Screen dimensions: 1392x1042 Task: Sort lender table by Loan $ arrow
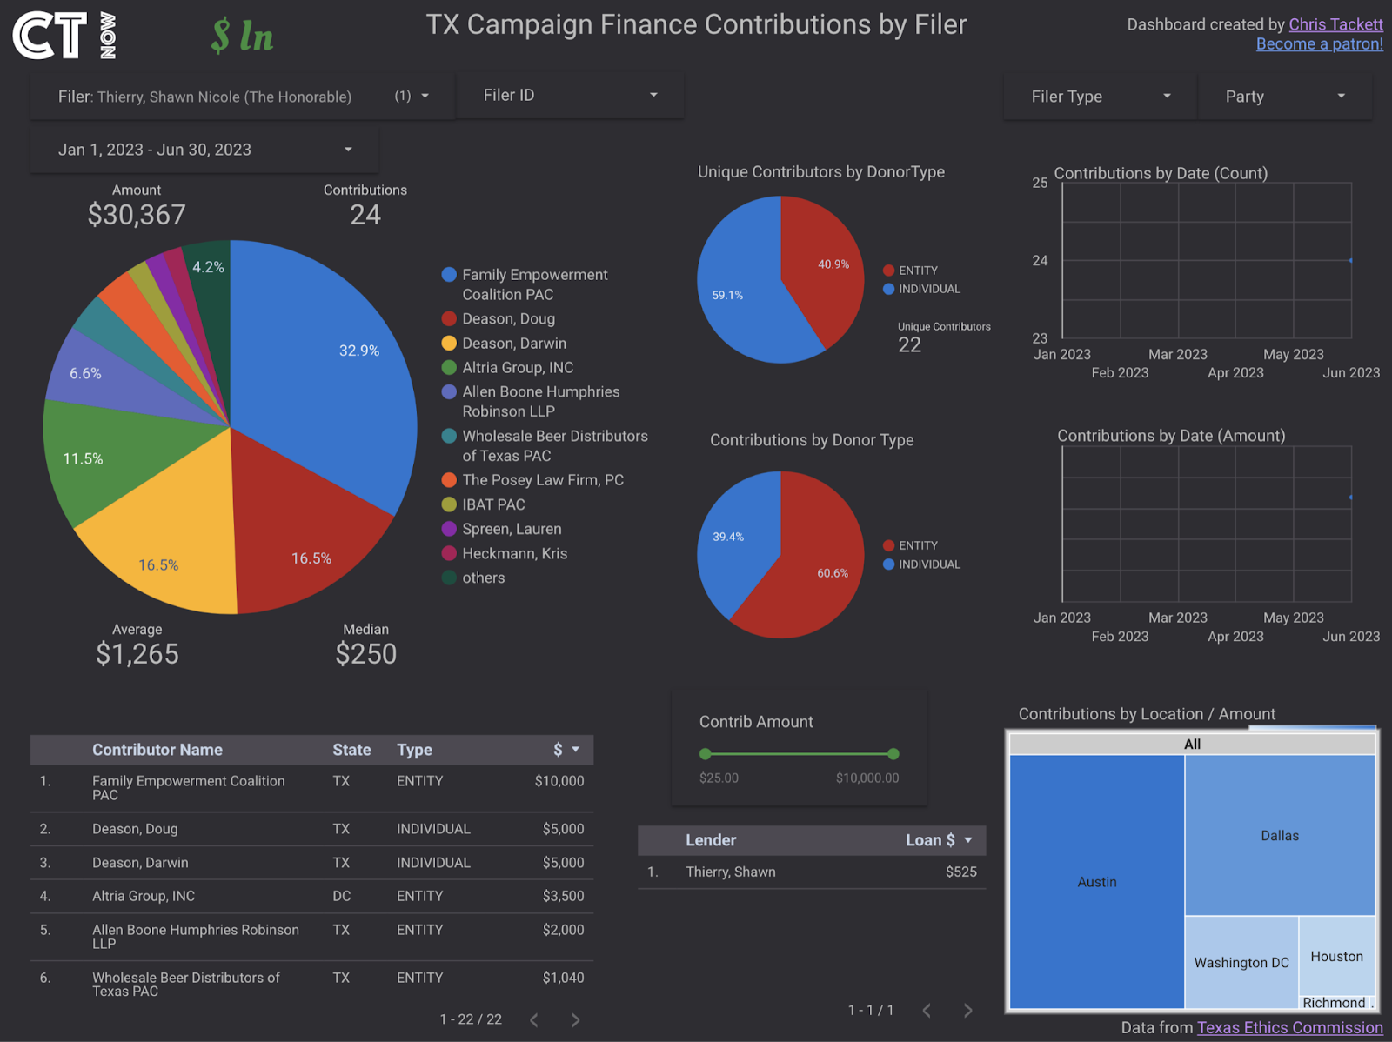(x=968, y=840)
